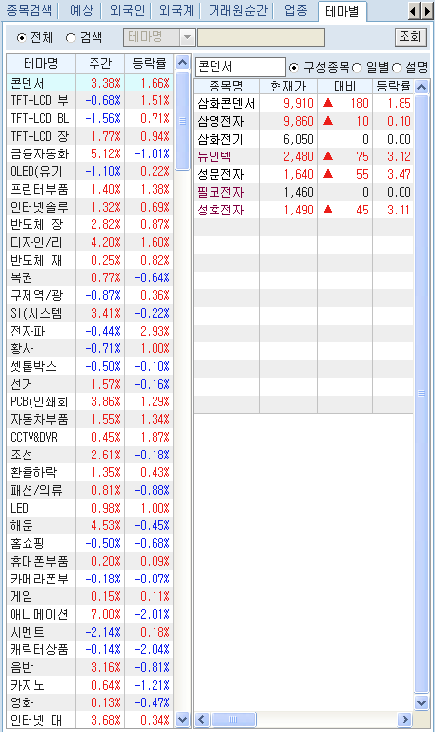Screen dimensions: 435x732
Task: Click theme list scroll-down arrow
Action: click(182, 719)
